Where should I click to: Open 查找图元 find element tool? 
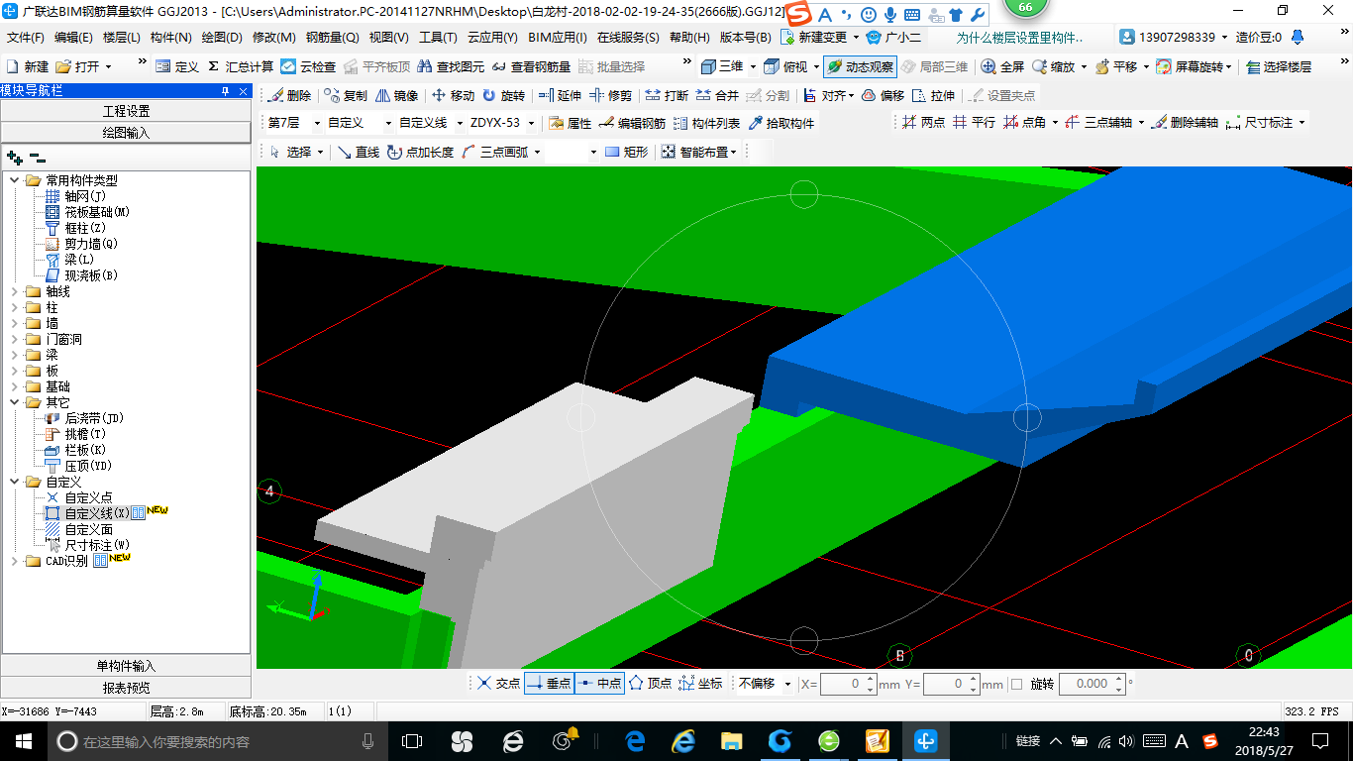[x=452, y=66]
